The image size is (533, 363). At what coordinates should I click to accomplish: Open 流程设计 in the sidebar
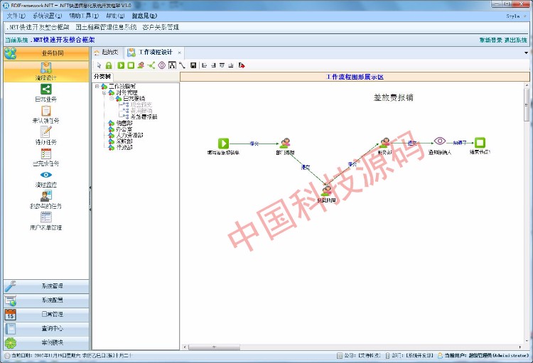(x=46, y=71)
